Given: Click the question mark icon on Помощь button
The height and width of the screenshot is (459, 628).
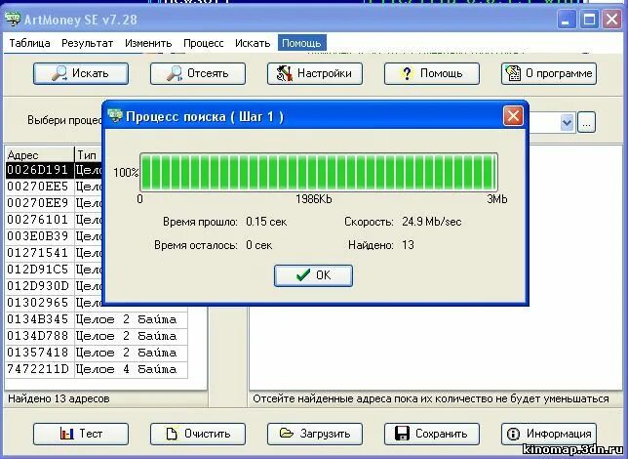Looking at the screenshot, I should coord(407,73).
